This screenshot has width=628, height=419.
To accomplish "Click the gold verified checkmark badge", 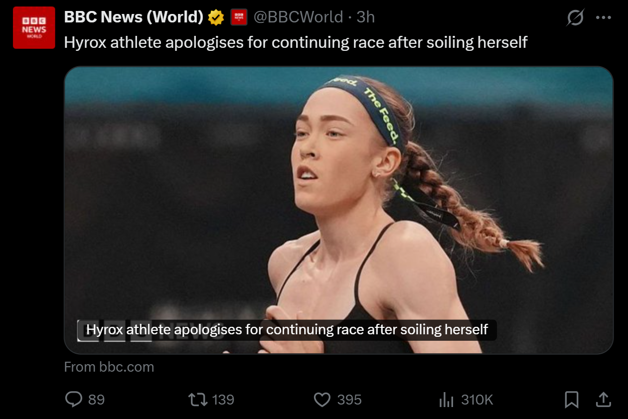I will [x=216, y=18].
